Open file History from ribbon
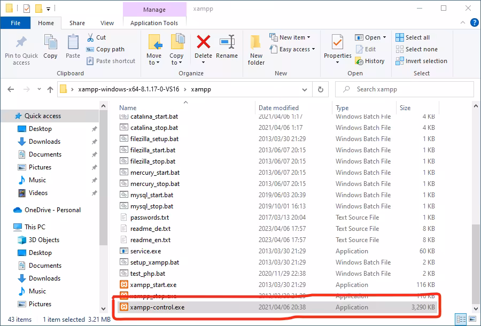This screenshot has height=326, width=481. click(370, 61)
